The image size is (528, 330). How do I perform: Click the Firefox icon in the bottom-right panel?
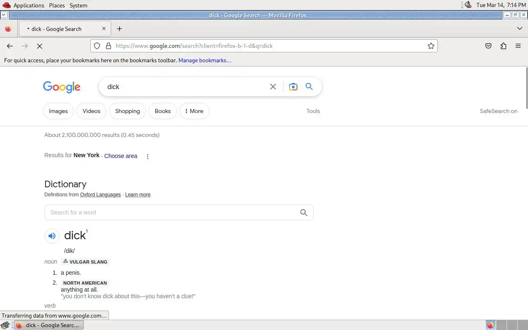[490, 325]
